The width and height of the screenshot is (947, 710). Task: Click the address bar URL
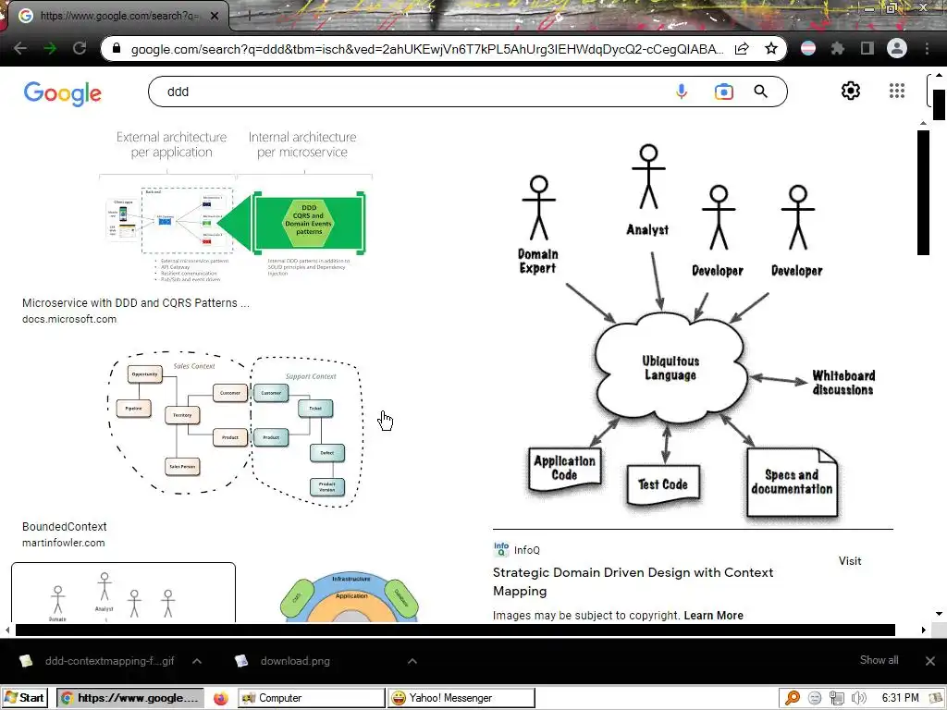click(x=426, y=49)
